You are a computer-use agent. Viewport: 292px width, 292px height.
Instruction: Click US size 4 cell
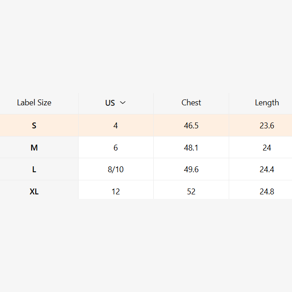click(116, 126)
